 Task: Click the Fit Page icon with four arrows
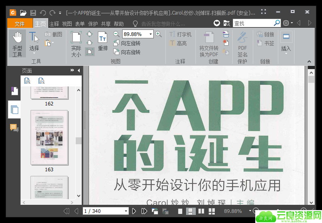point(90,34)
